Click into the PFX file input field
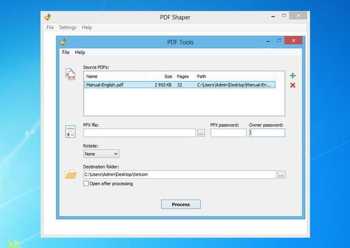The height and width of the screenshot is (248, 350). click(140, 133)
